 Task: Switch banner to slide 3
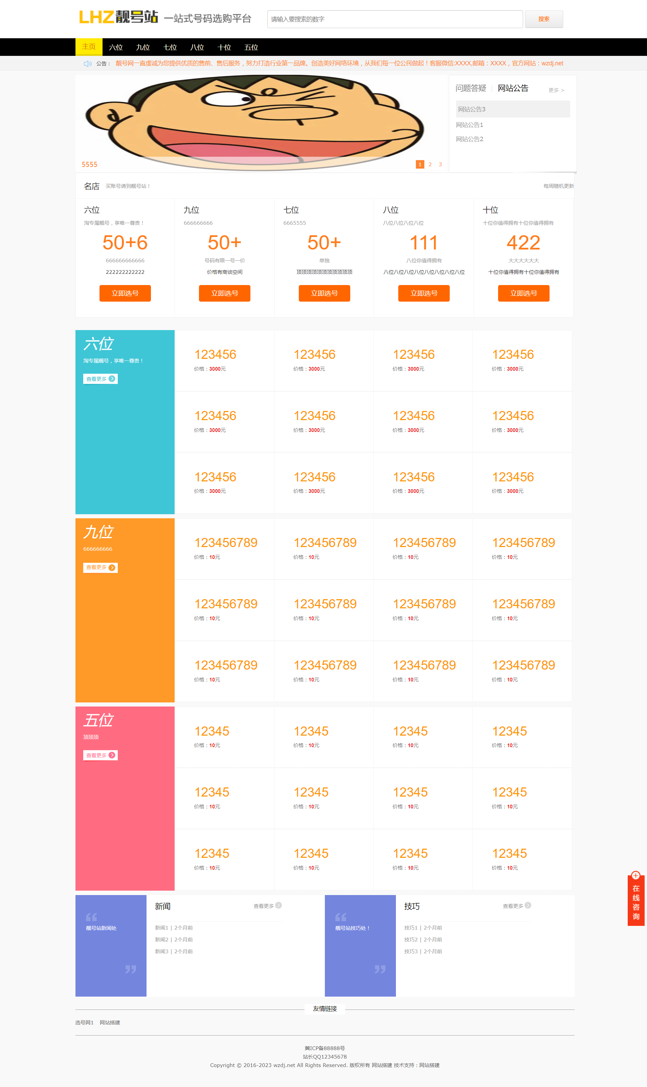coord(440,165)
